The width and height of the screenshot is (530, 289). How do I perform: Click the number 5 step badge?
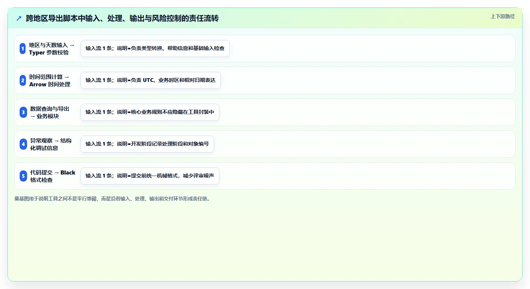[23, 176]
